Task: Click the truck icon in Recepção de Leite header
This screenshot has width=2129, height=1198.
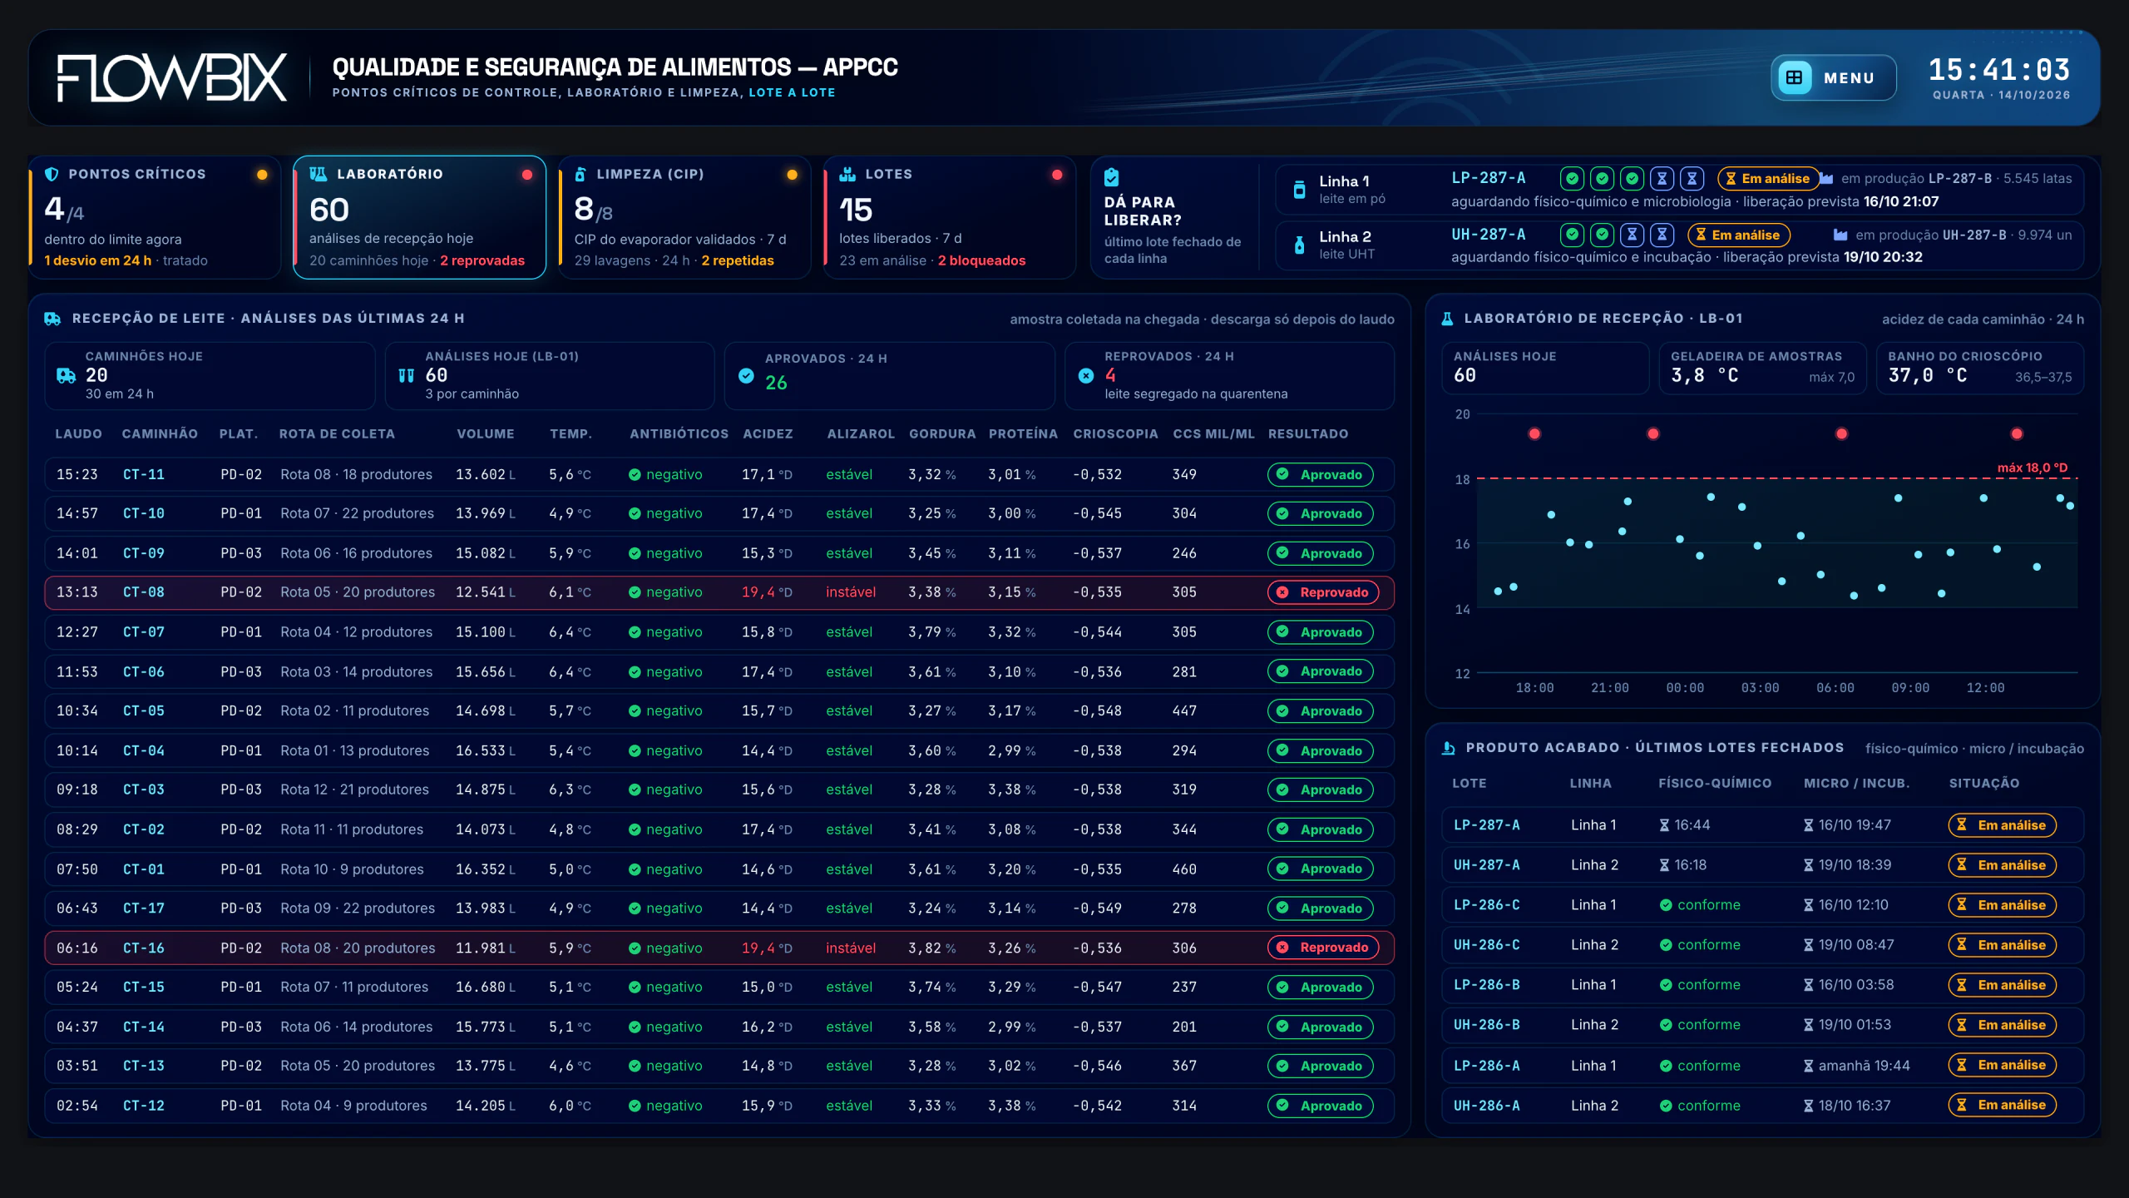Action: tap(52, 319)
